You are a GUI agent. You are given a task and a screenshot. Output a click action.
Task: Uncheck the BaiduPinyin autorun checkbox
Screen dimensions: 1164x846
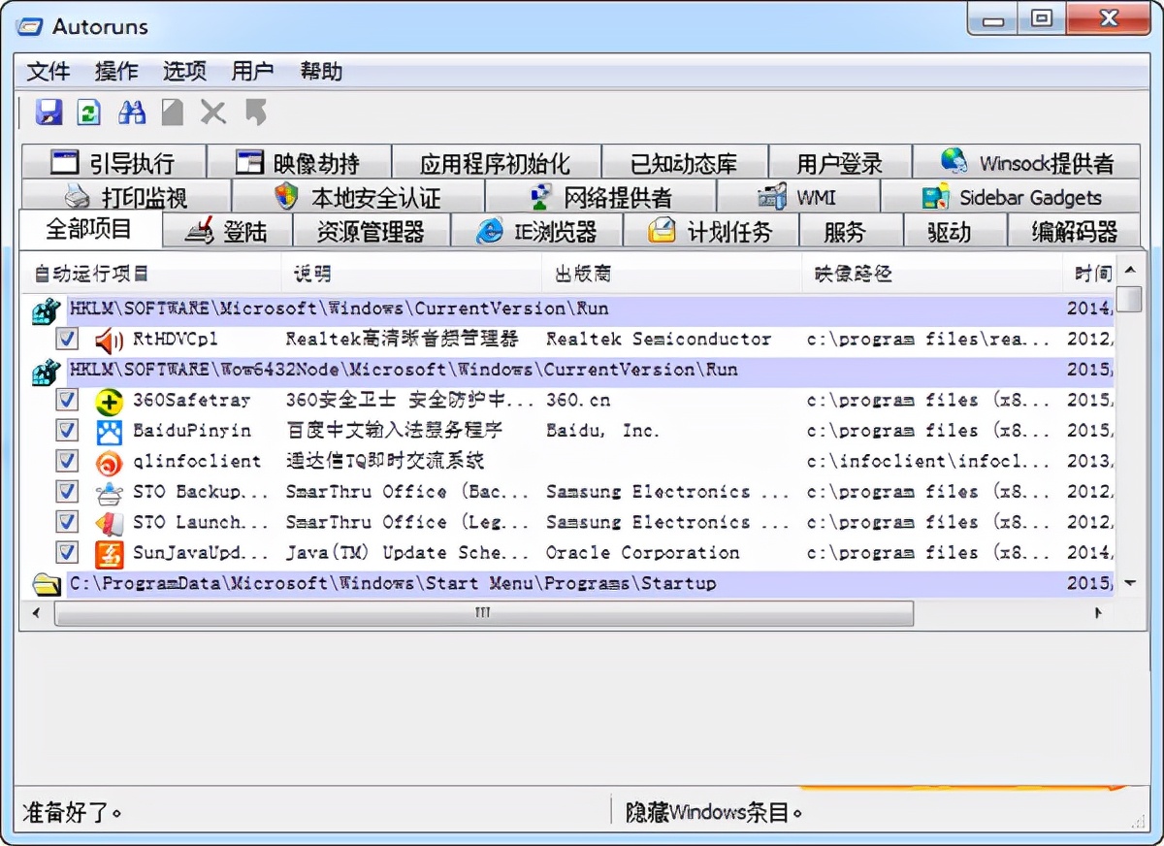coord(67,431)
